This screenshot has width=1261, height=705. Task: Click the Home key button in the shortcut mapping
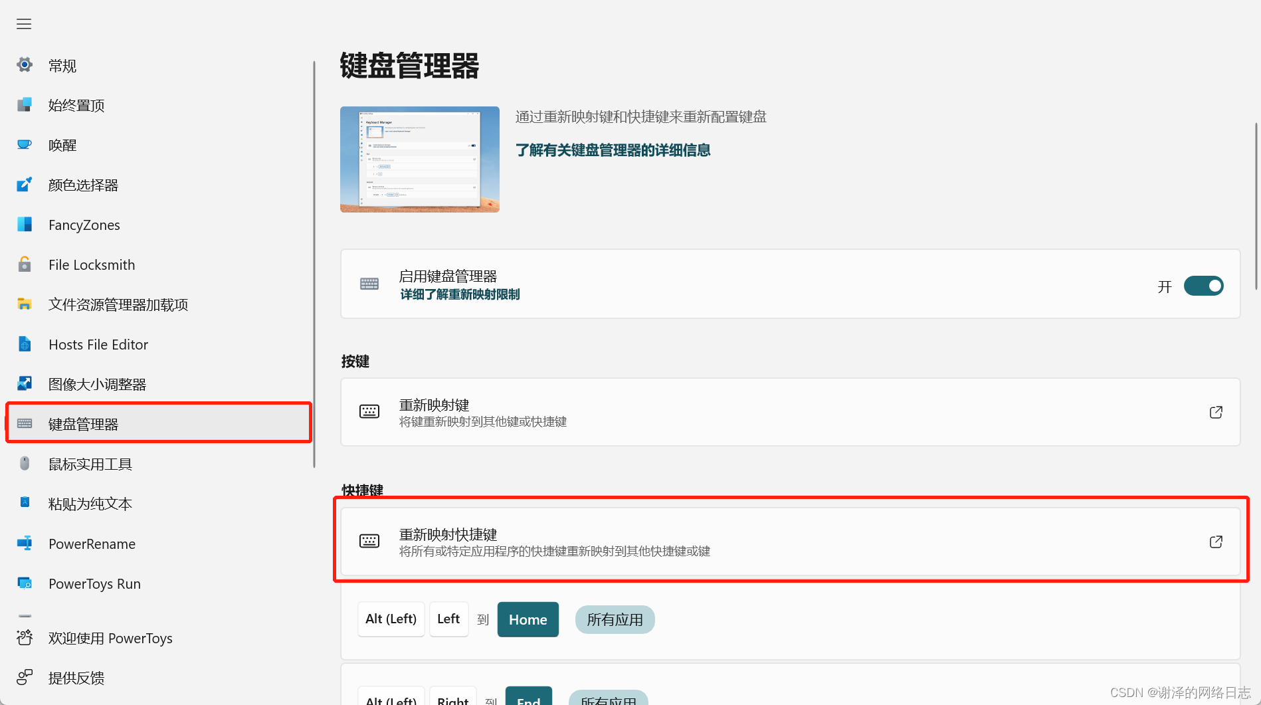528,619
